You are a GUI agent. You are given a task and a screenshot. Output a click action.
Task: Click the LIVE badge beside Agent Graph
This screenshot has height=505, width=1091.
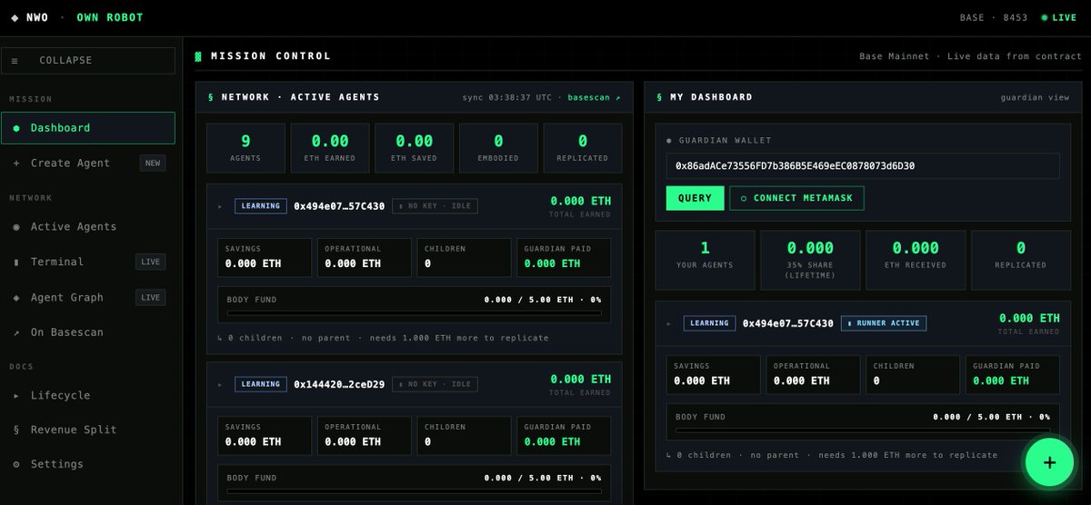pyautogui.click(x=150, y=297)
